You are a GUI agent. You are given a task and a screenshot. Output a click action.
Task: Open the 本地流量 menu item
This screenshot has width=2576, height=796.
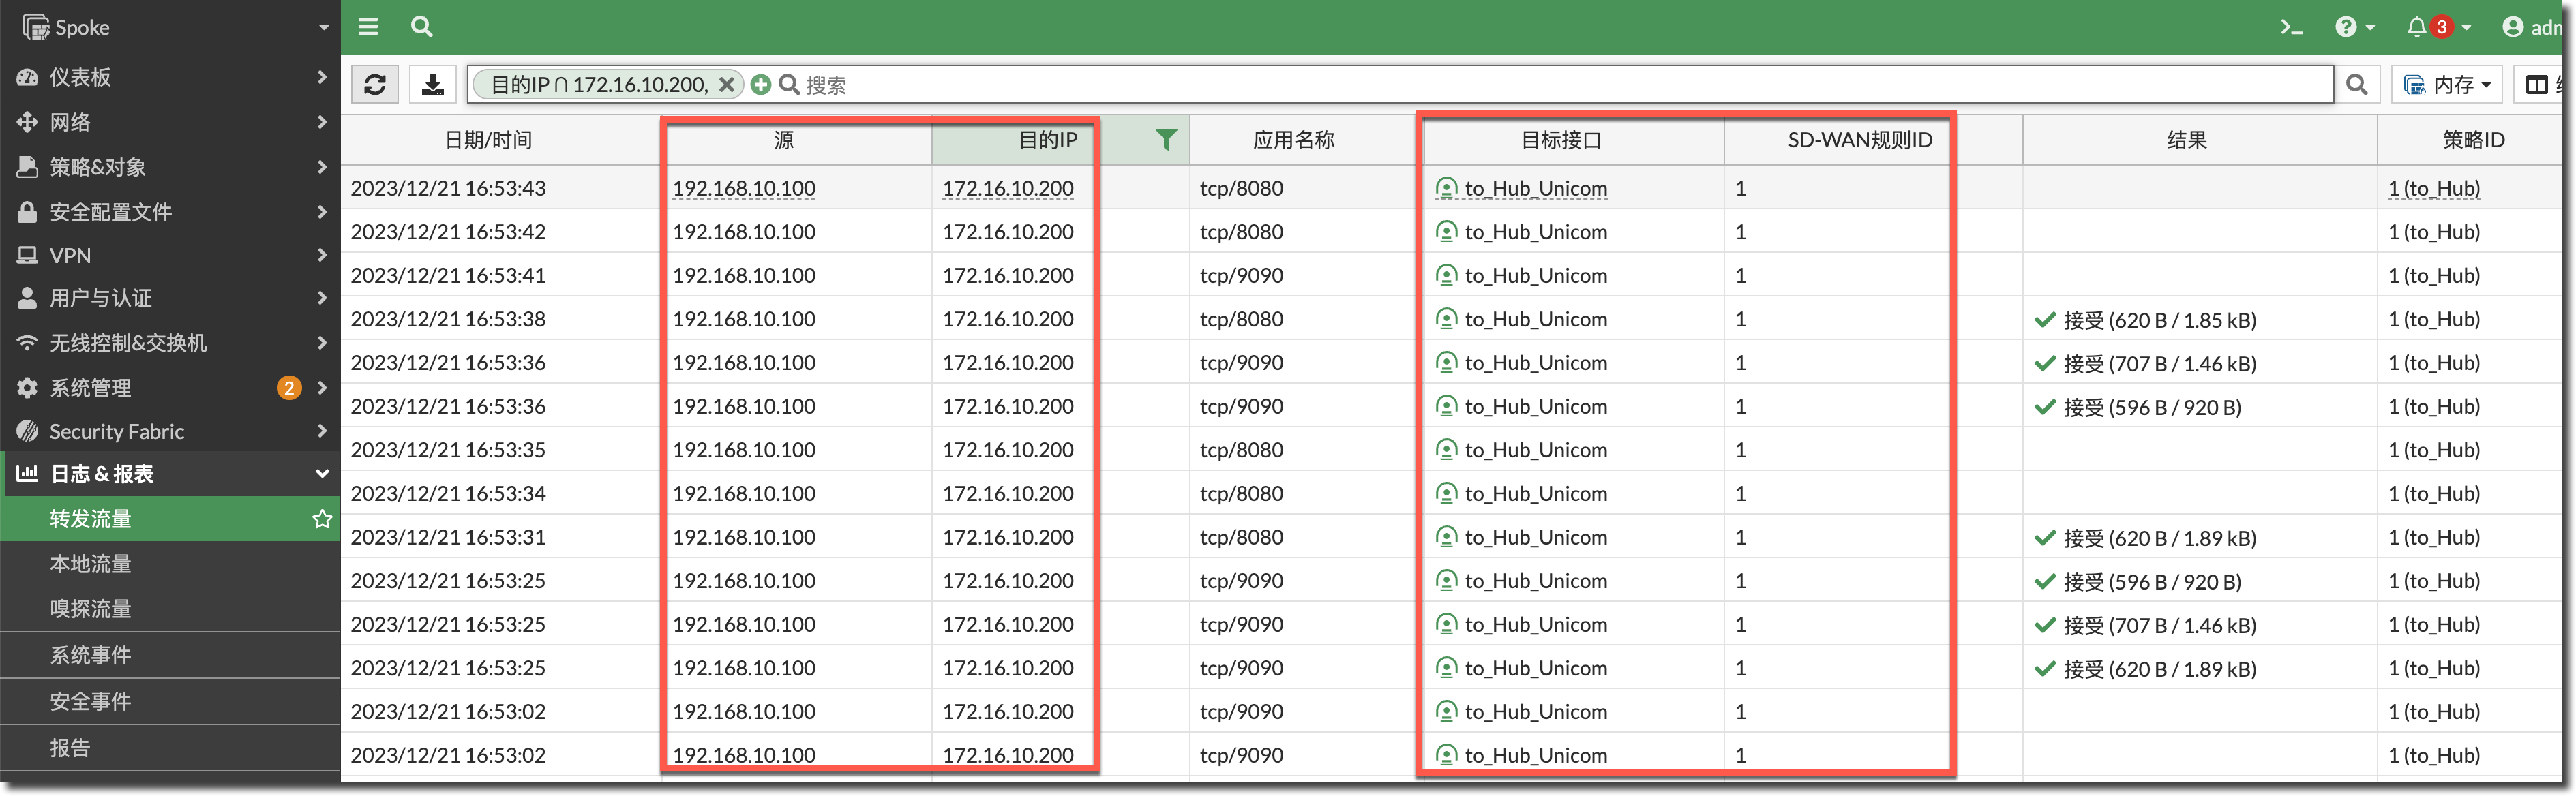click(x=91, y=564)
